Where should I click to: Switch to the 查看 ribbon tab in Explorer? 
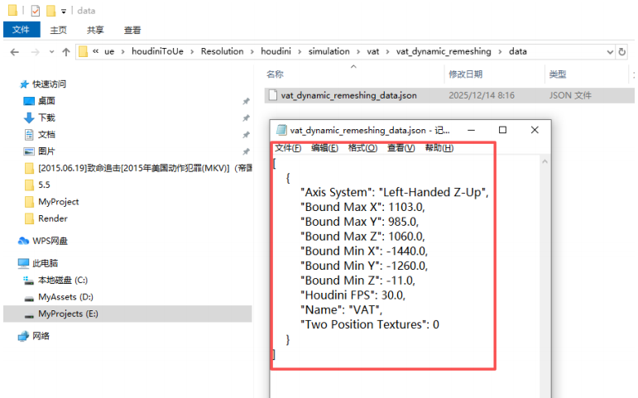point(132,30)
